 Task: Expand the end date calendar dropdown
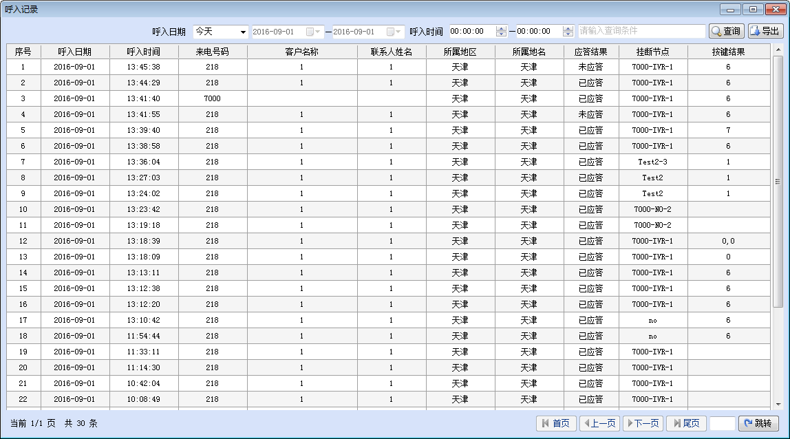coord(394,32)
